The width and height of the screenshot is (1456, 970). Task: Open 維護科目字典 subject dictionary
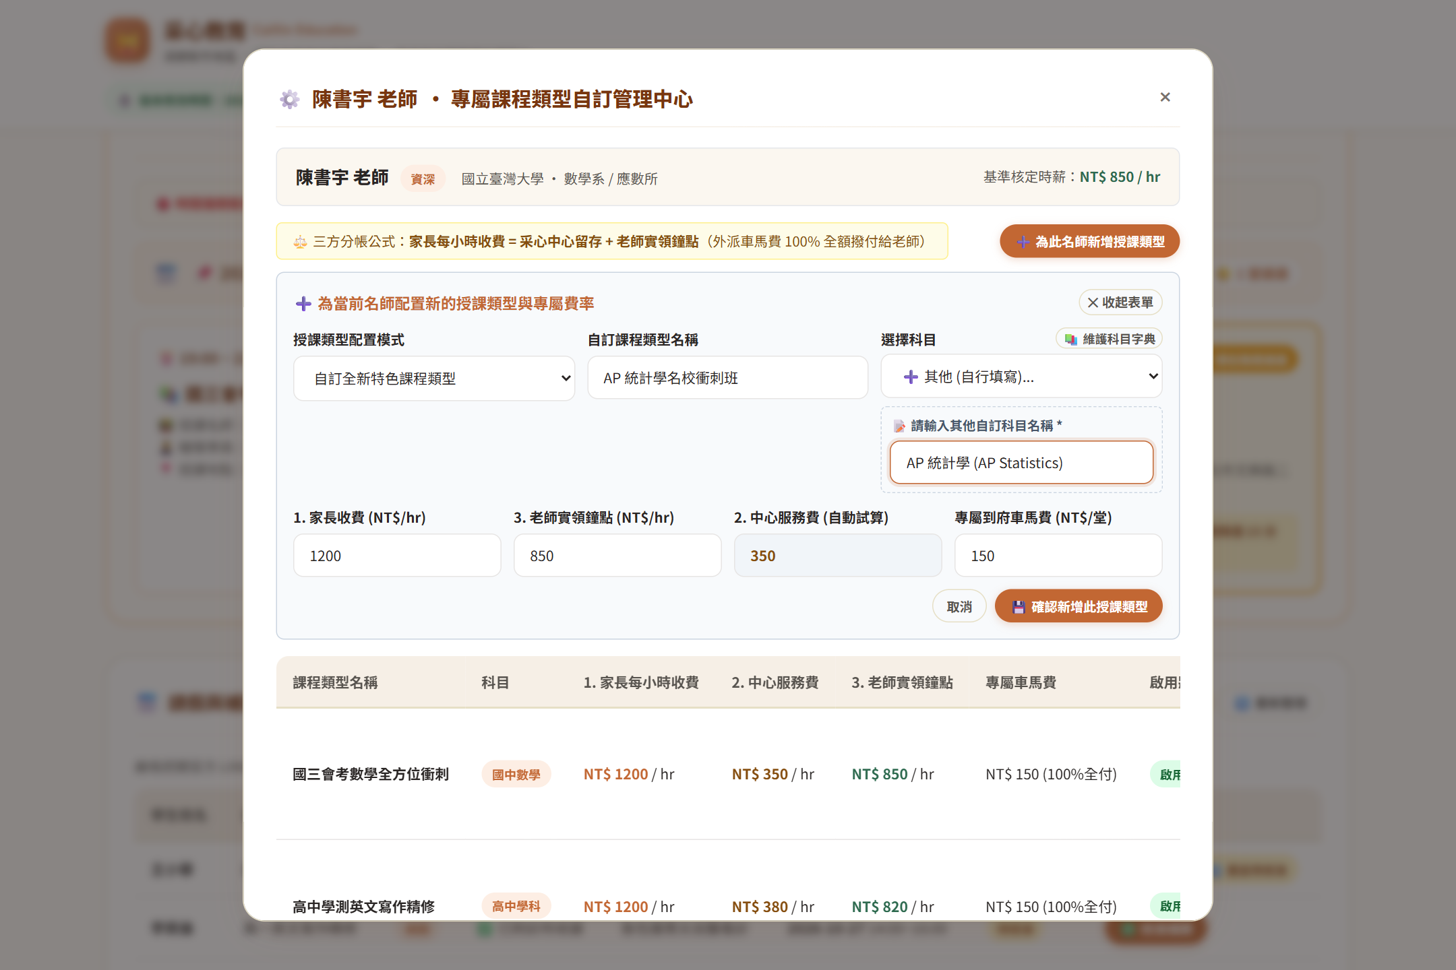click(1109, 339)
